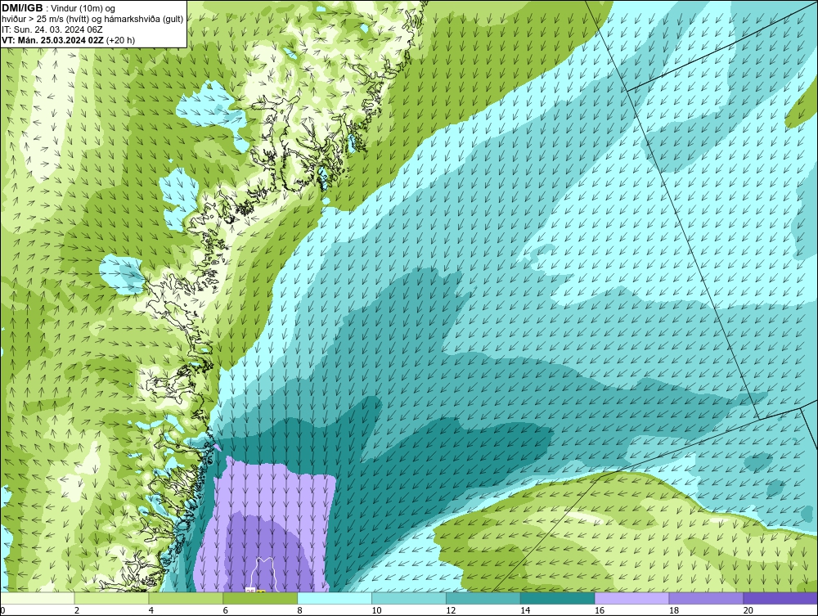Click the scale label '8'
Image resolution: width=818 pixels, height=616 pixels.
tap(299, 610)
